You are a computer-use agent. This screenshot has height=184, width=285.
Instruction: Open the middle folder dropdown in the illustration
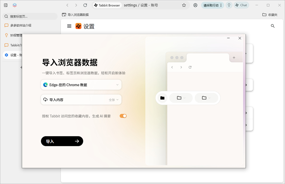click(x=181, y=98)
